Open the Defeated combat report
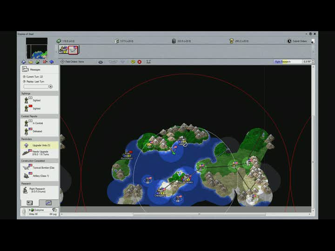 [x=39, y=131]
